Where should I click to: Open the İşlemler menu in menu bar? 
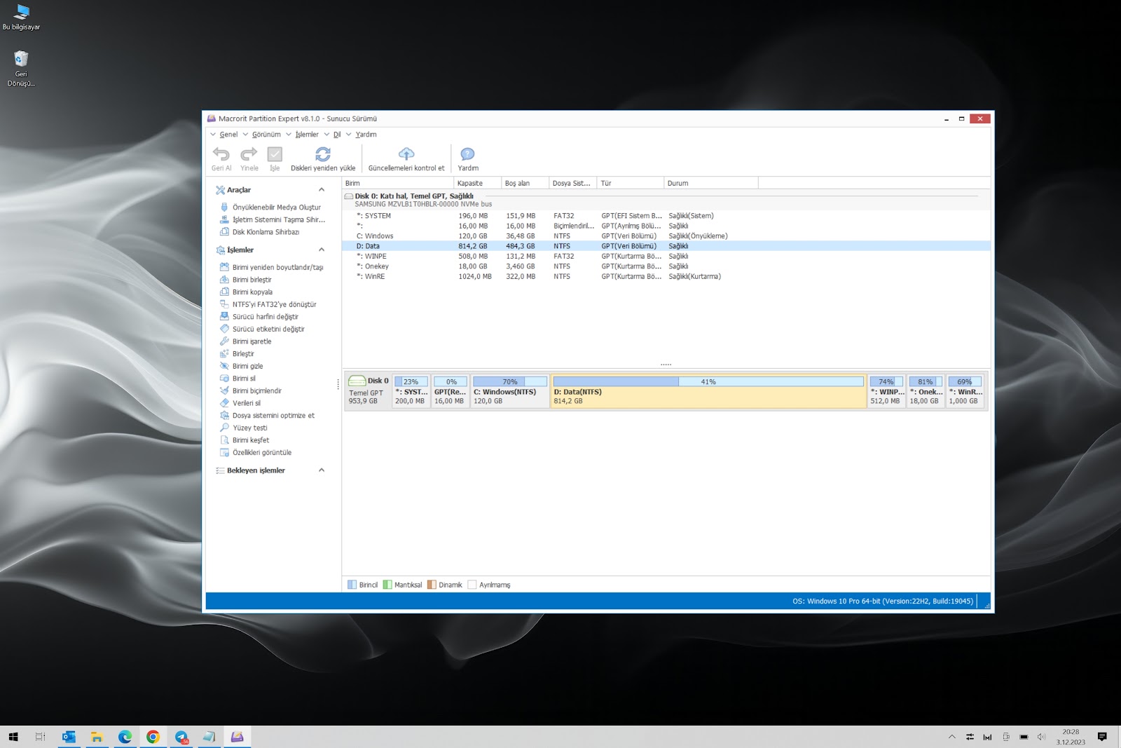pos(307,135)
